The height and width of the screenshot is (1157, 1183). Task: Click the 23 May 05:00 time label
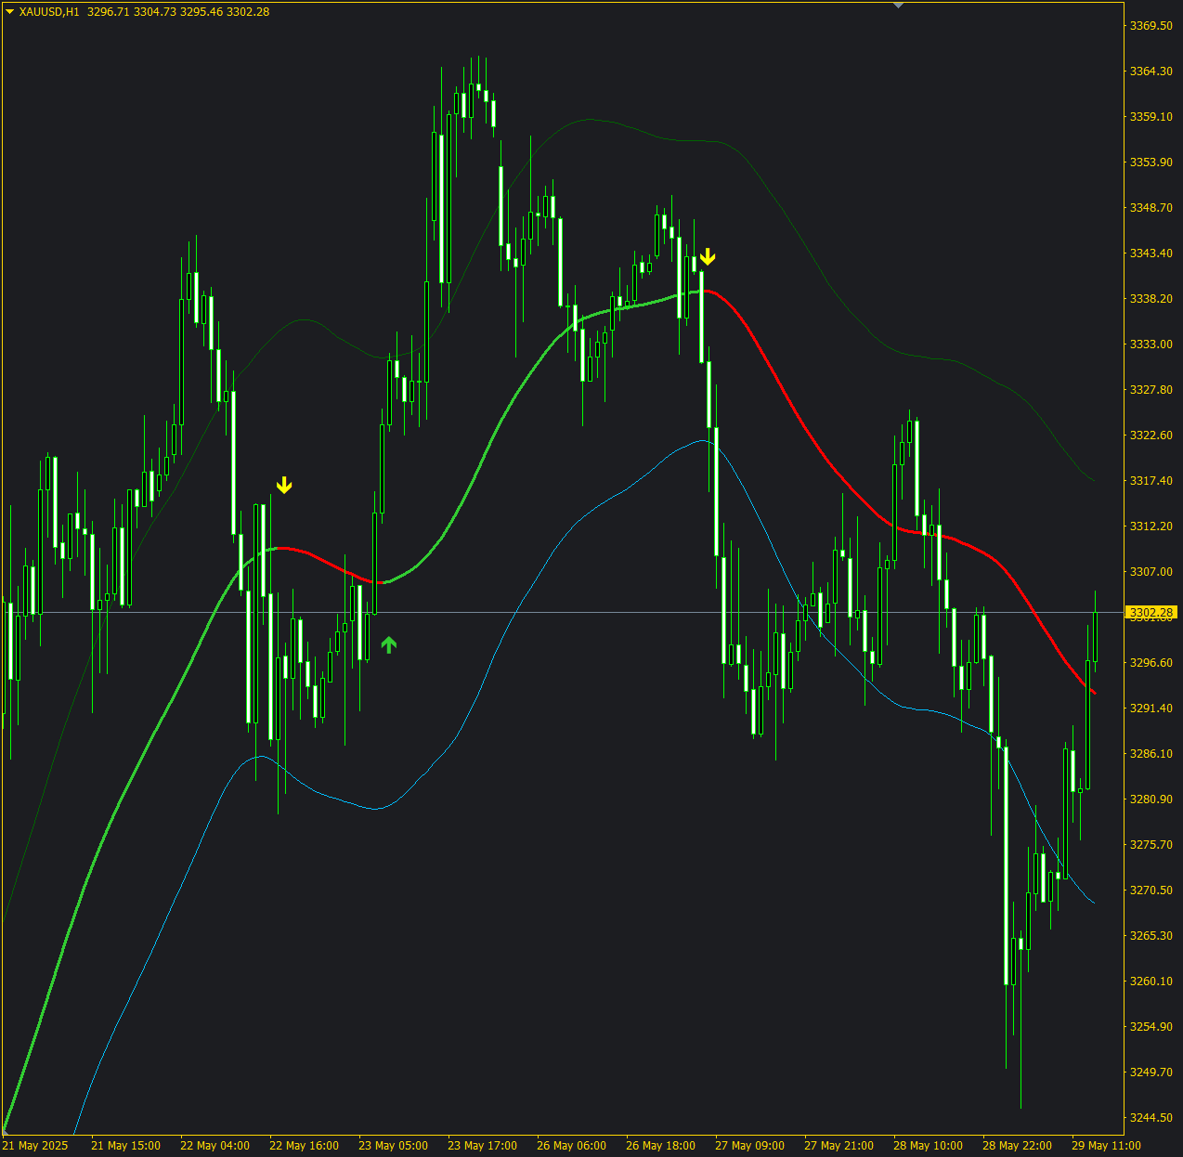tap(393, 1146)
